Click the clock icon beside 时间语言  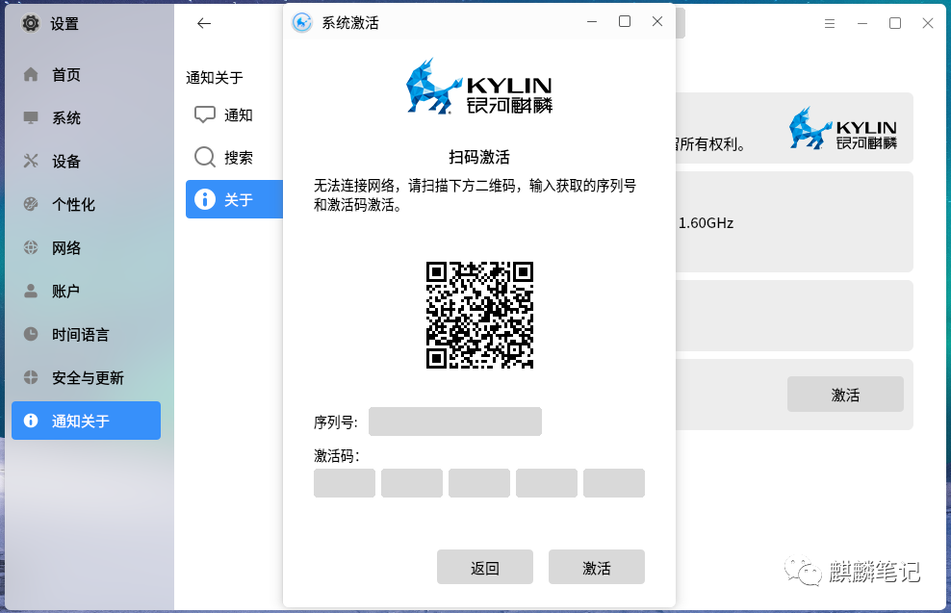point(31,334)
